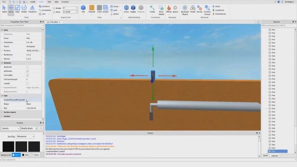Toggle the Rotate snap checkbox
Viewport: 297px width, 167px height.
pos(54,8)
